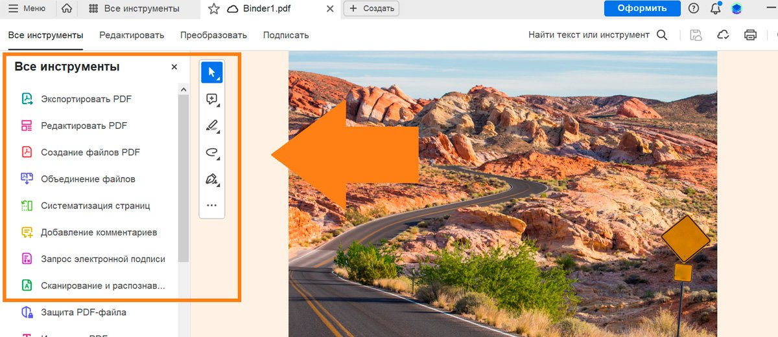Star the Binder1.pdf document

[x=213, y=8]
